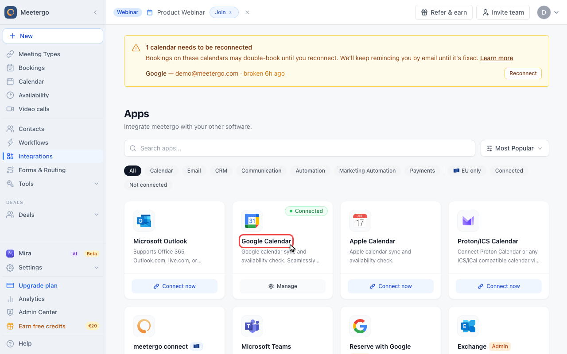Click the Contacts people icon
The image size is (567, 354).
click(10, 129)
